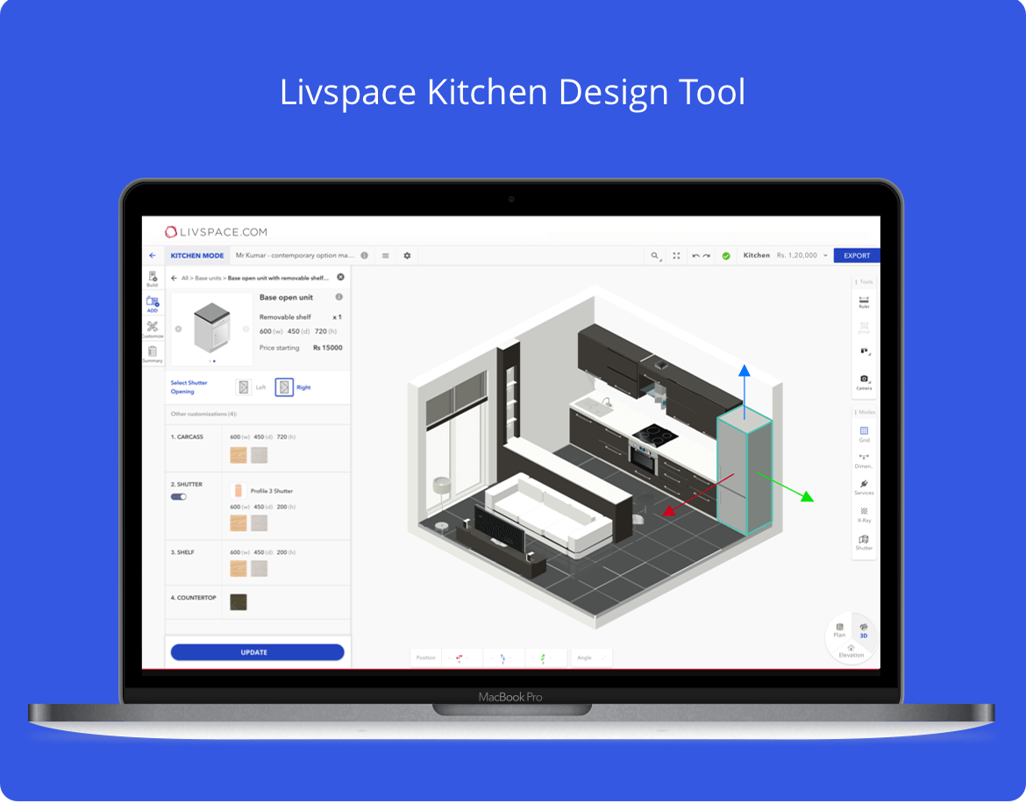The image size is (1026, 803).
Task: Click 'All' in breadcrumb
Action: pos(184,278)
